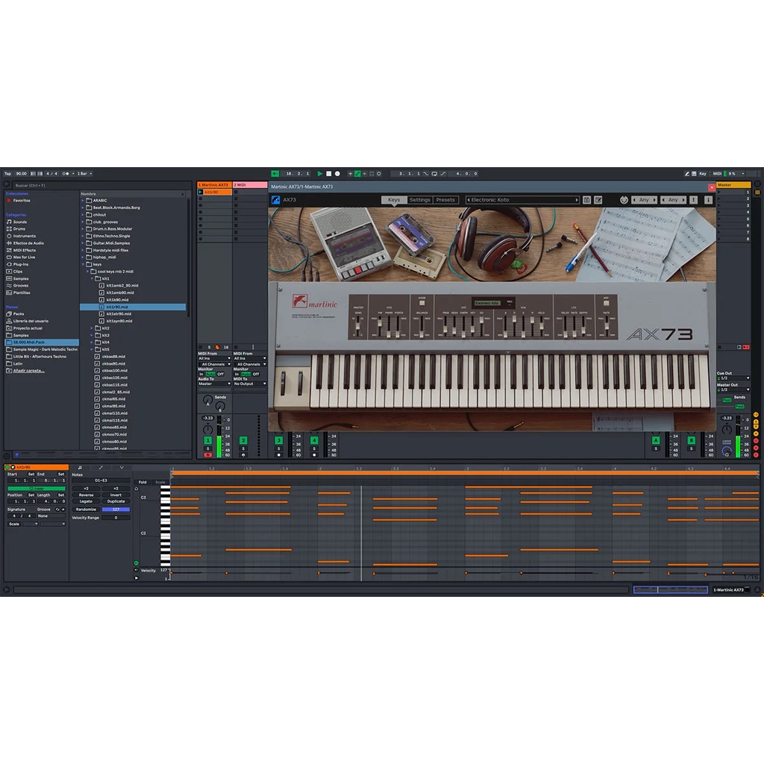Open the Electronic Koto preset selector
The height and width of the screenshot is (764, 764).
[522, 200]
